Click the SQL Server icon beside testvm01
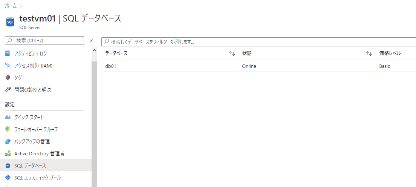 click(10, 22)
